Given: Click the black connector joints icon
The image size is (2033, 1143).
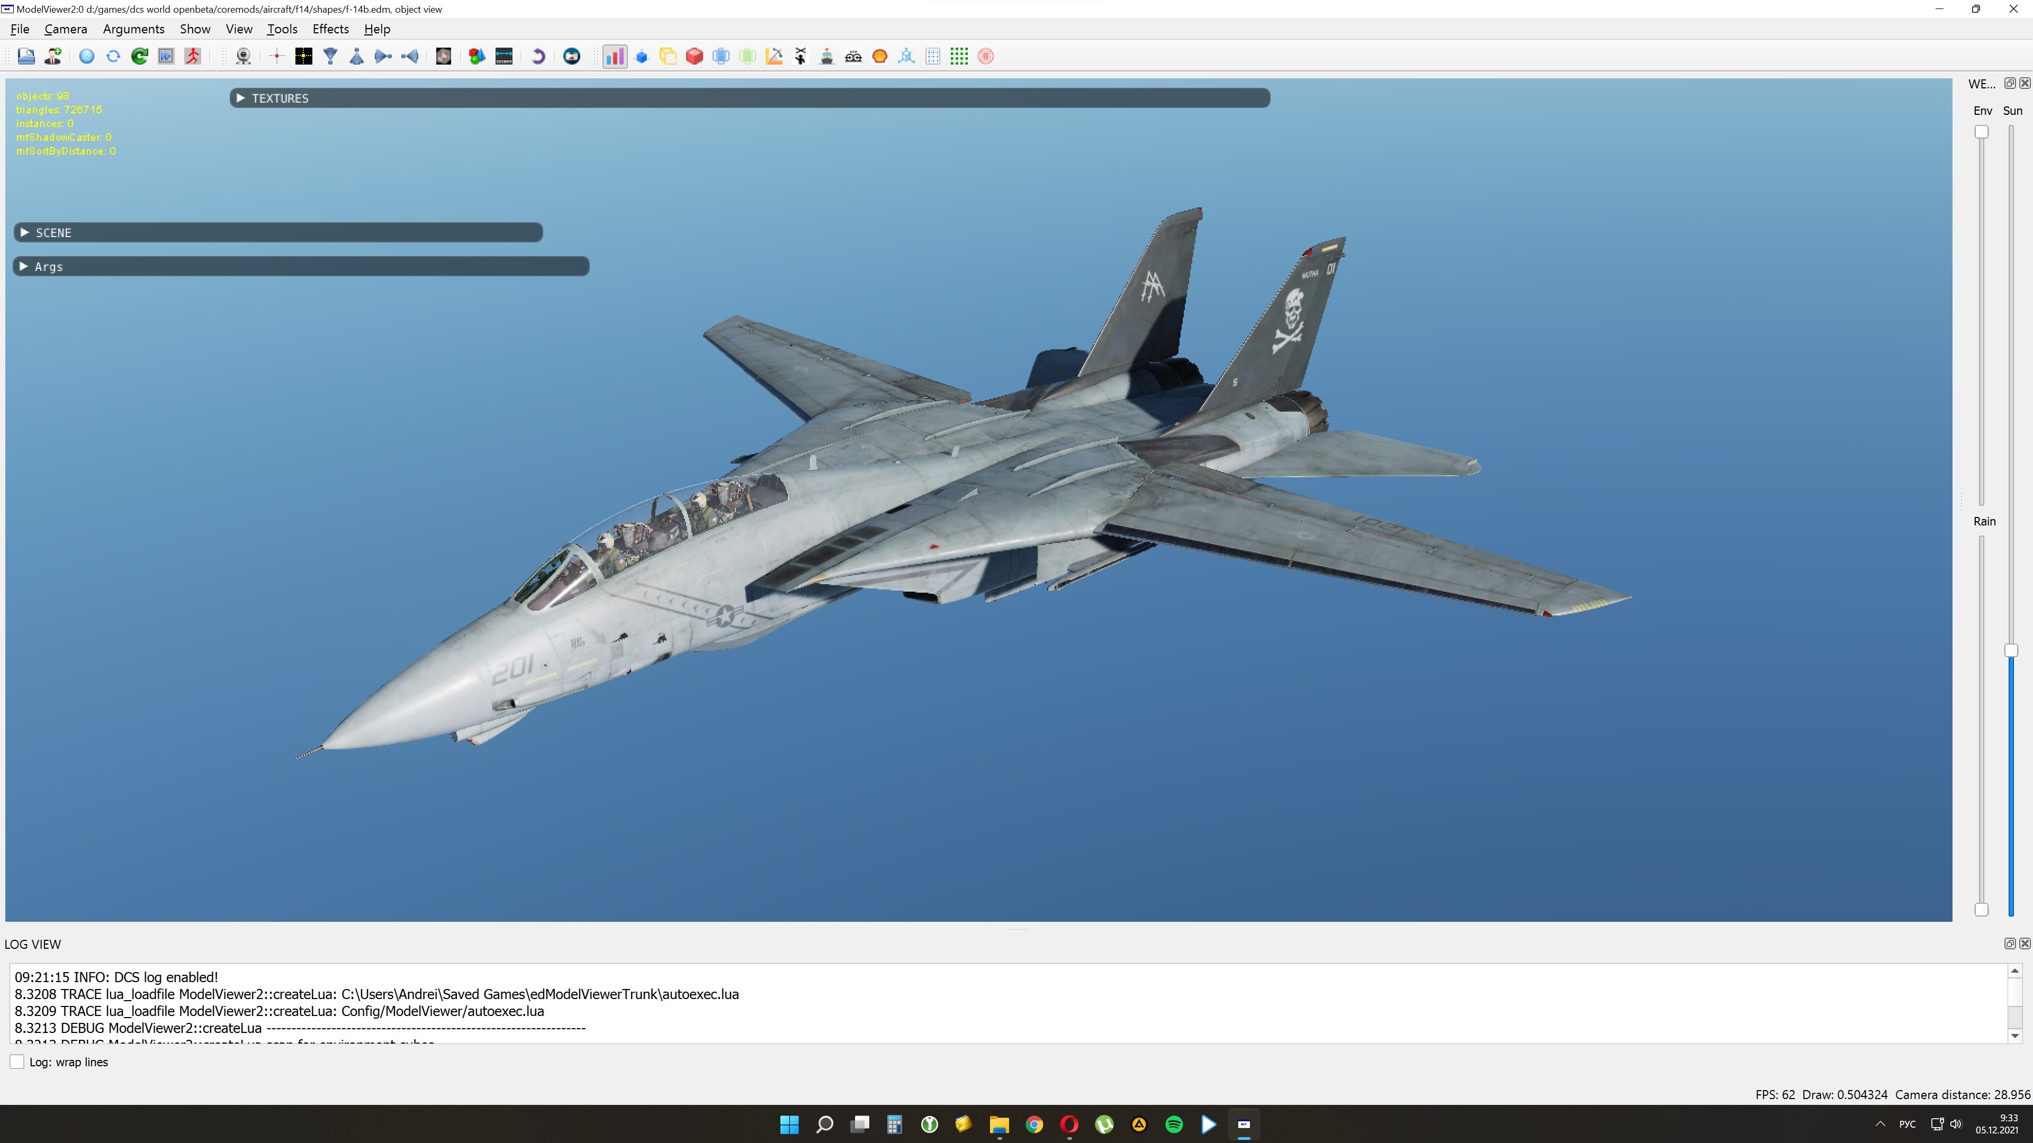Looking at the screenshot, I should 853,56.
